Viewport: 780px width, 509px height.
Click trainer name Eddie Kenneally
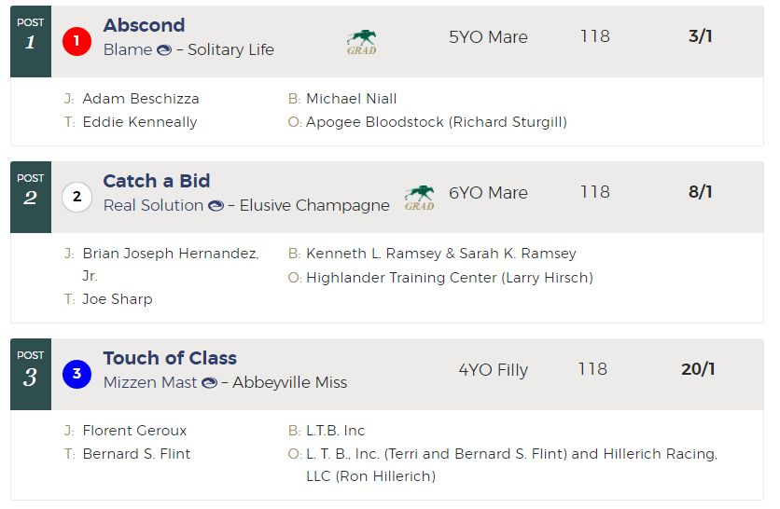point(140,122)
